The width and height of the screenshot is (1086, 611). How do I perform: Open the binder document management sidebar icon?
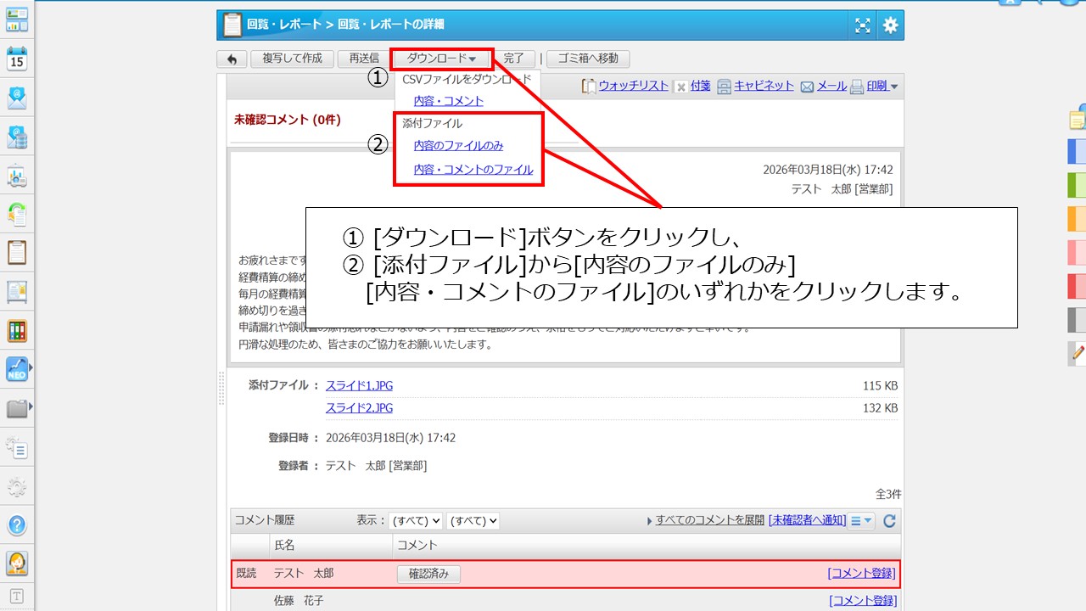[17, 331]
